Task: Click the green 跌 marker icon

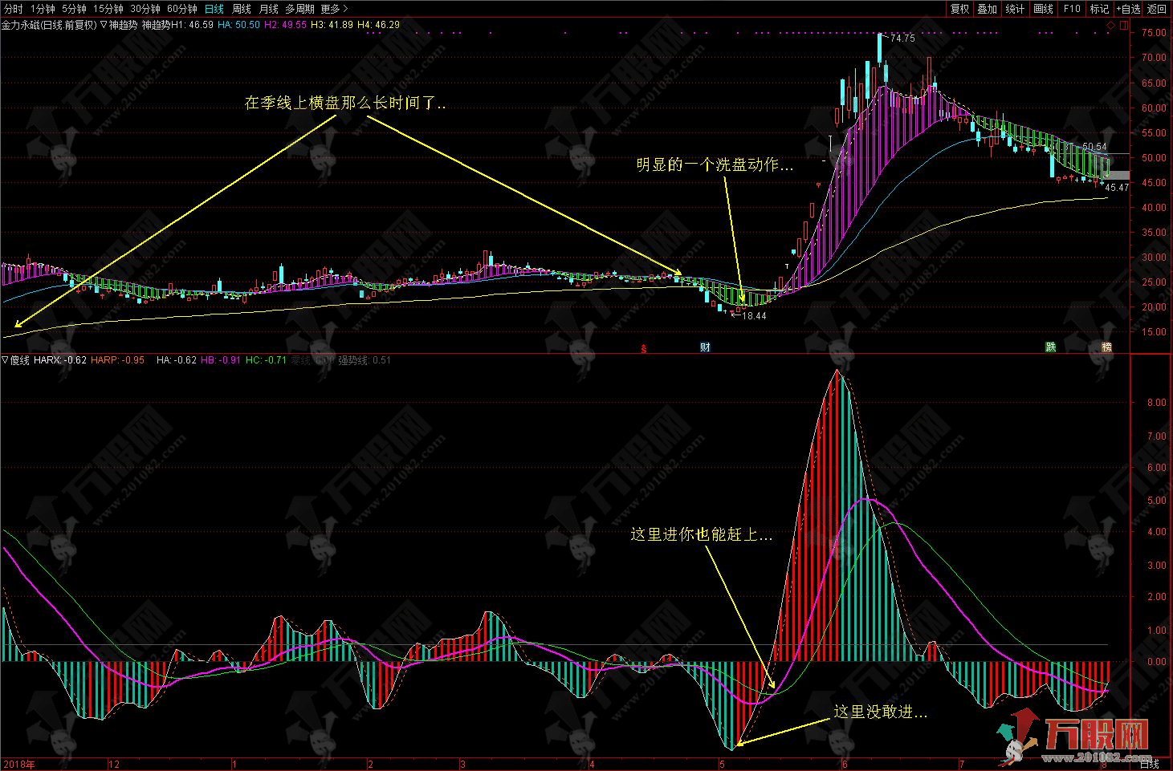Action: (1050, 347)
